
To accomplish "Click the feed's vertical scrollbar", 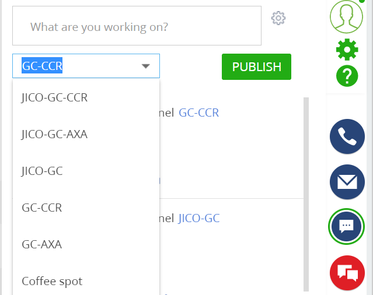I will pyautogui.click(x=306, y=194).
